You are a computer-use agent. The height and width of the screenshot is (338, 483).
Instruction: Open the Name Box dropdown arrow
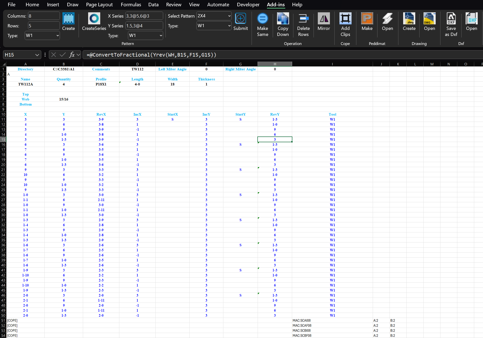pos(37,55)
